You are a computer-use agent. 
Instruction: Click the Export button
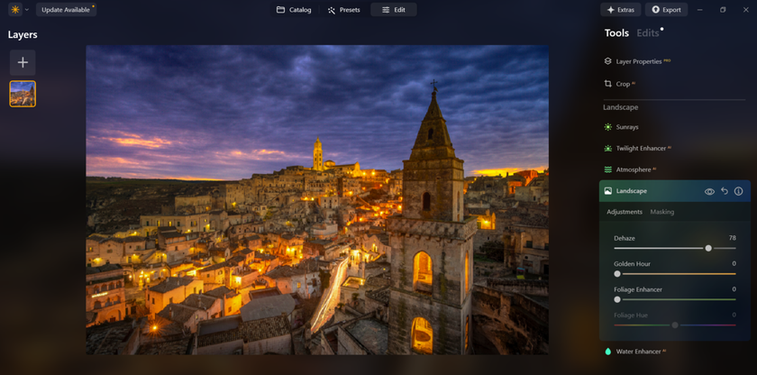pos(666,10)
